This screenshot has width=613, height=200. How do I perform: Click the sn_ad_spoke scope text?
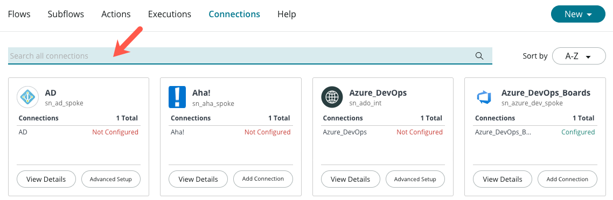(x=64, y=103)
